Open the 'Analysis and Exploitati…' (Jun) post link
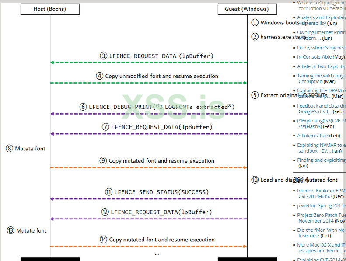The height and width of the screenshot is (261, 346). point(321,20)
